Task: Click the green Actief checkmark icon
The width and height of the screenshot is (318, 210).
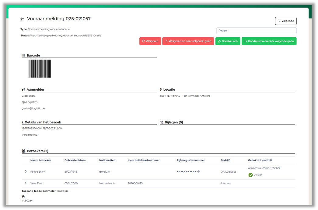Action: 250,175
